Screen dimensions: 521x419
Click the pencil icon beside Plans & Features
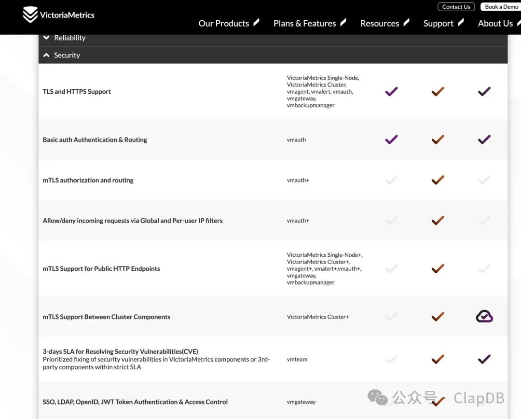[343, 22]
